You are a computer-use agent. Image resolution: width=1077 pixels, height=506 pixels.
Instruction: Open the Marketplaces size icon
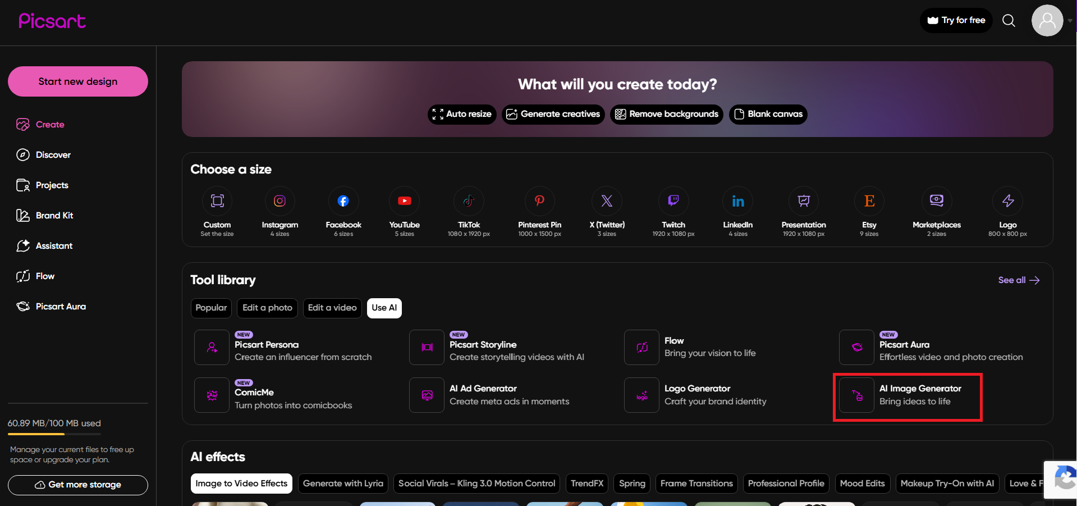tap(937, 201)
